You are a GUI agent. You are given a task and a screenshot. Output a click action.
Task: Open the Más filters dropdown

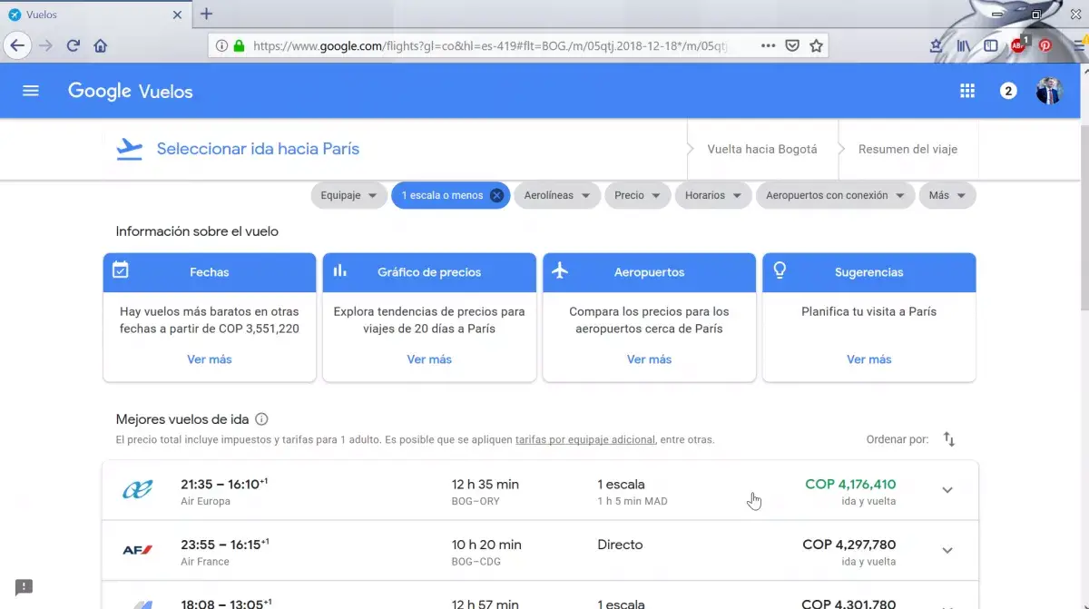(947, 195)
